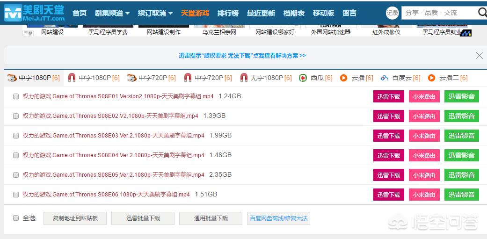Click the 复制地址到粘贴板 button
This screenshot has width=487, height=239.
click(x=75, y=218)
